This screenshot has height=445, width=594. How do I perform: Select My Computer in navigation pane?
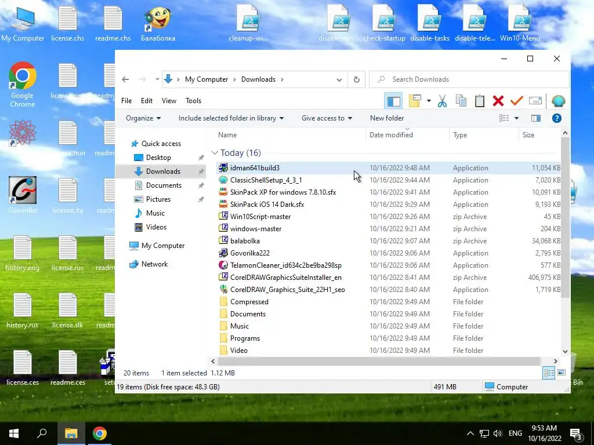[163, 246]
